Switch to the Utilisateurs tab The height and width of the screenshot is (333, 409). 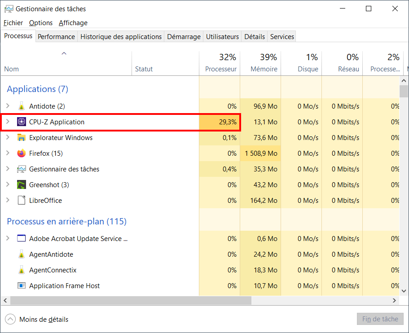click(222, 37)
